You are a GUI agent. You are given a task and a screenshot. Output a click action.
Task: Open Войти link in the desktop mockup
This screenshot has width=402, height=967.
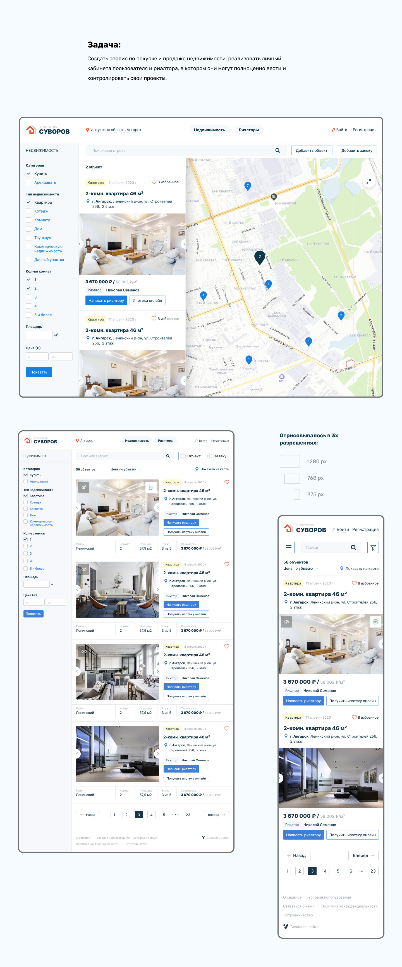[342, 130]
